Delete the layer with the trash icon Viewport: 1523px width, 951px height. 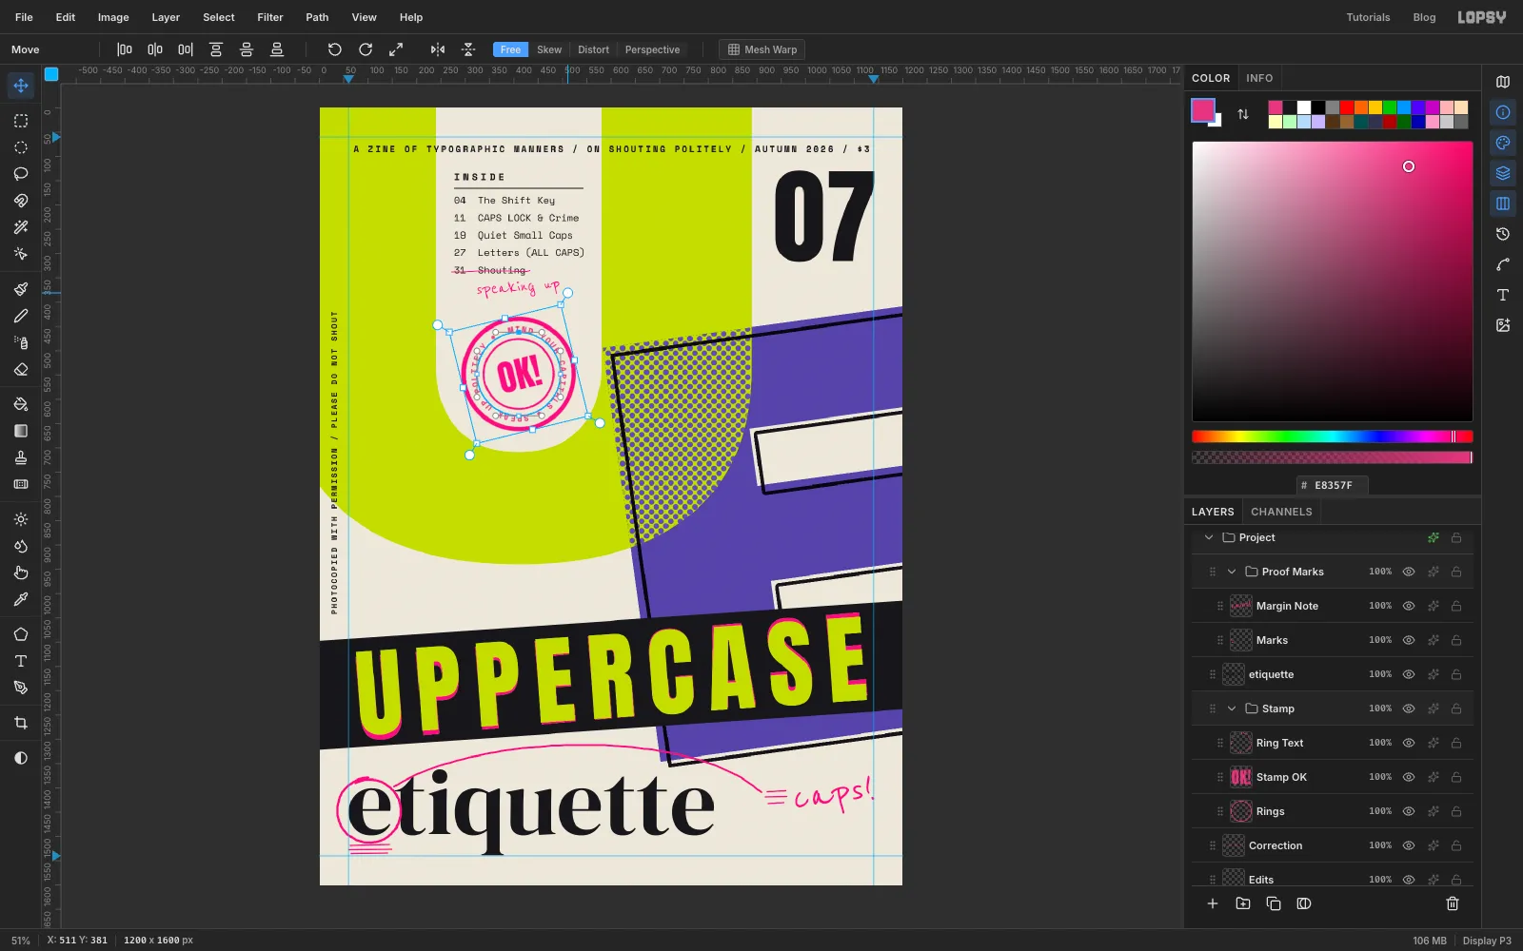click(1453, 903)
